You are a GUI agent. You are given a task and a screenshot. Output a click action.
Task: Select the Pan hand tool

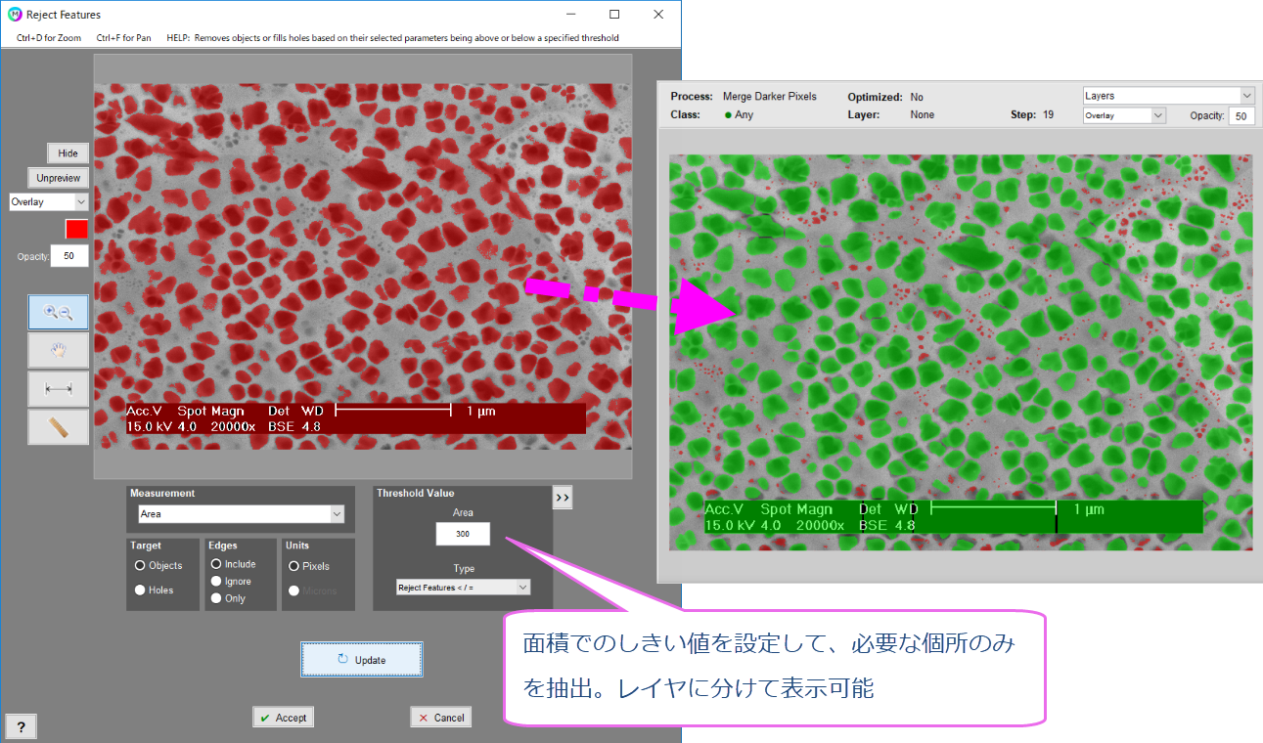[x=58, y=350]
